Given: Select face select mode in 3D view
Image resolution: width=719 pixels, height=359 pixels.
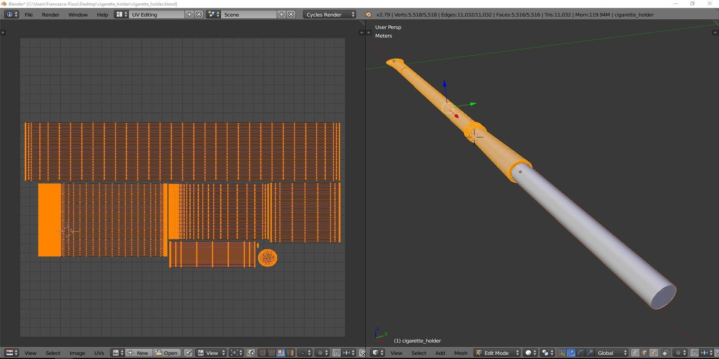Looking at the screenshot, I should click(x=654, y=353).
